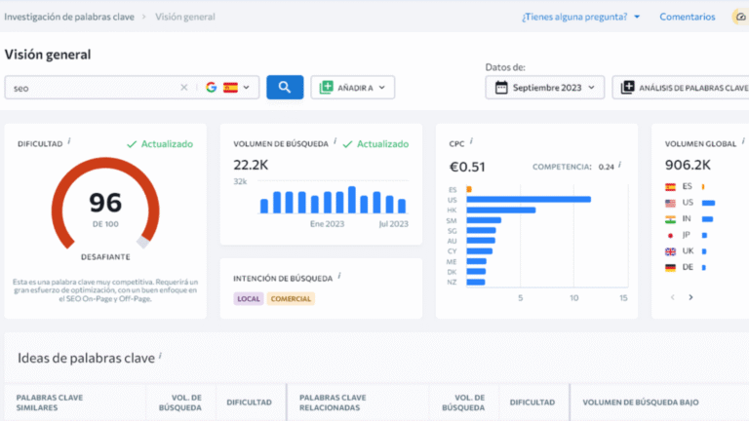Click the DESAFIANTE difficulty label
This screenshot has height=421, width=749.
105,257
